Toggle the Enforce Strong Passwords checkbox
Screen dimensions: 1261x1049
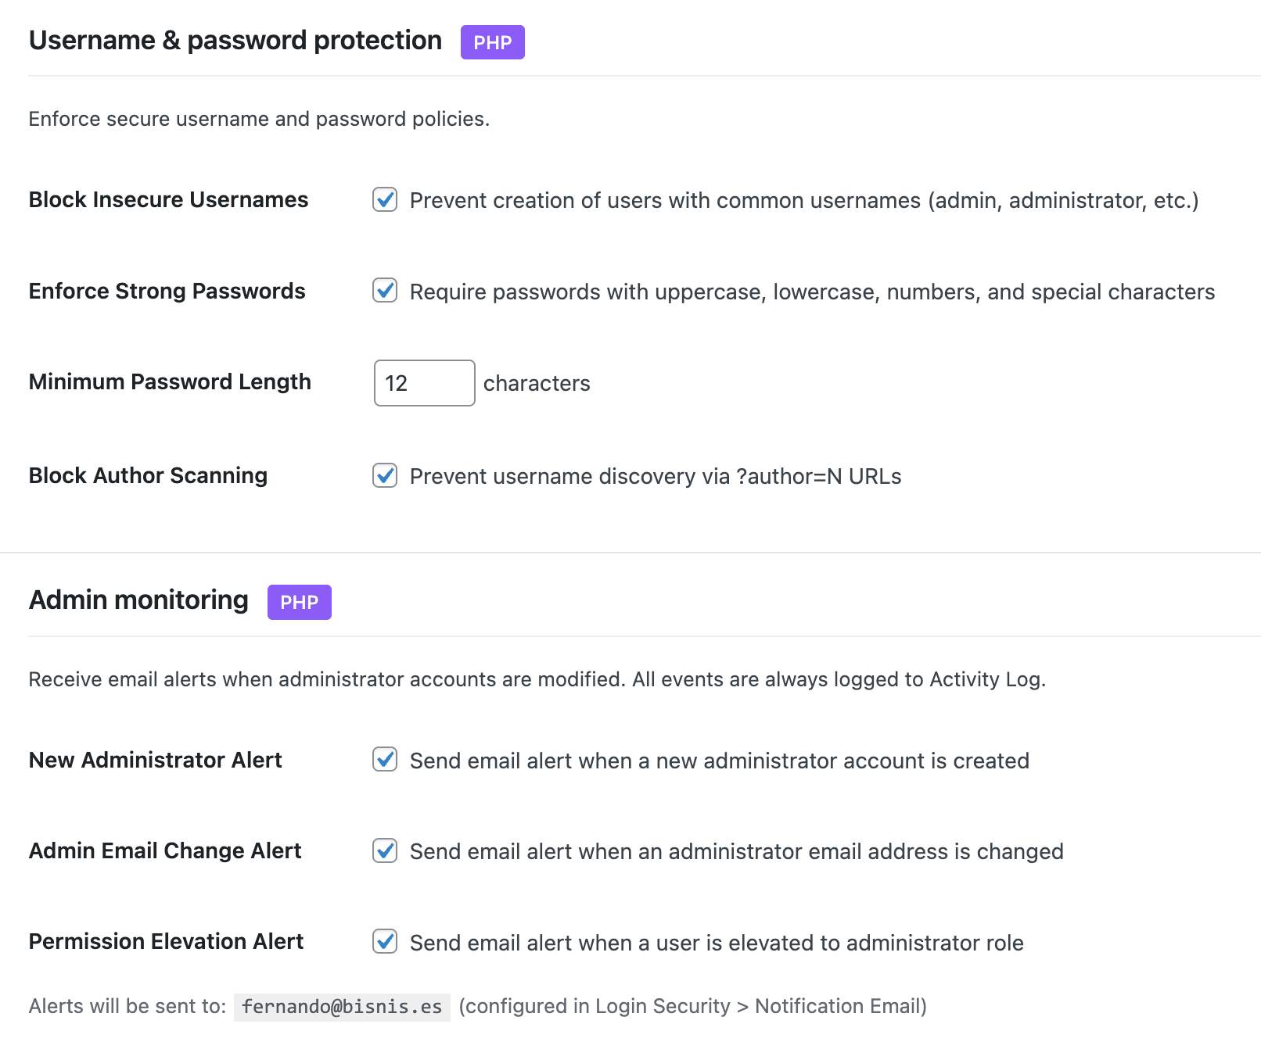[x=385, y=291]
